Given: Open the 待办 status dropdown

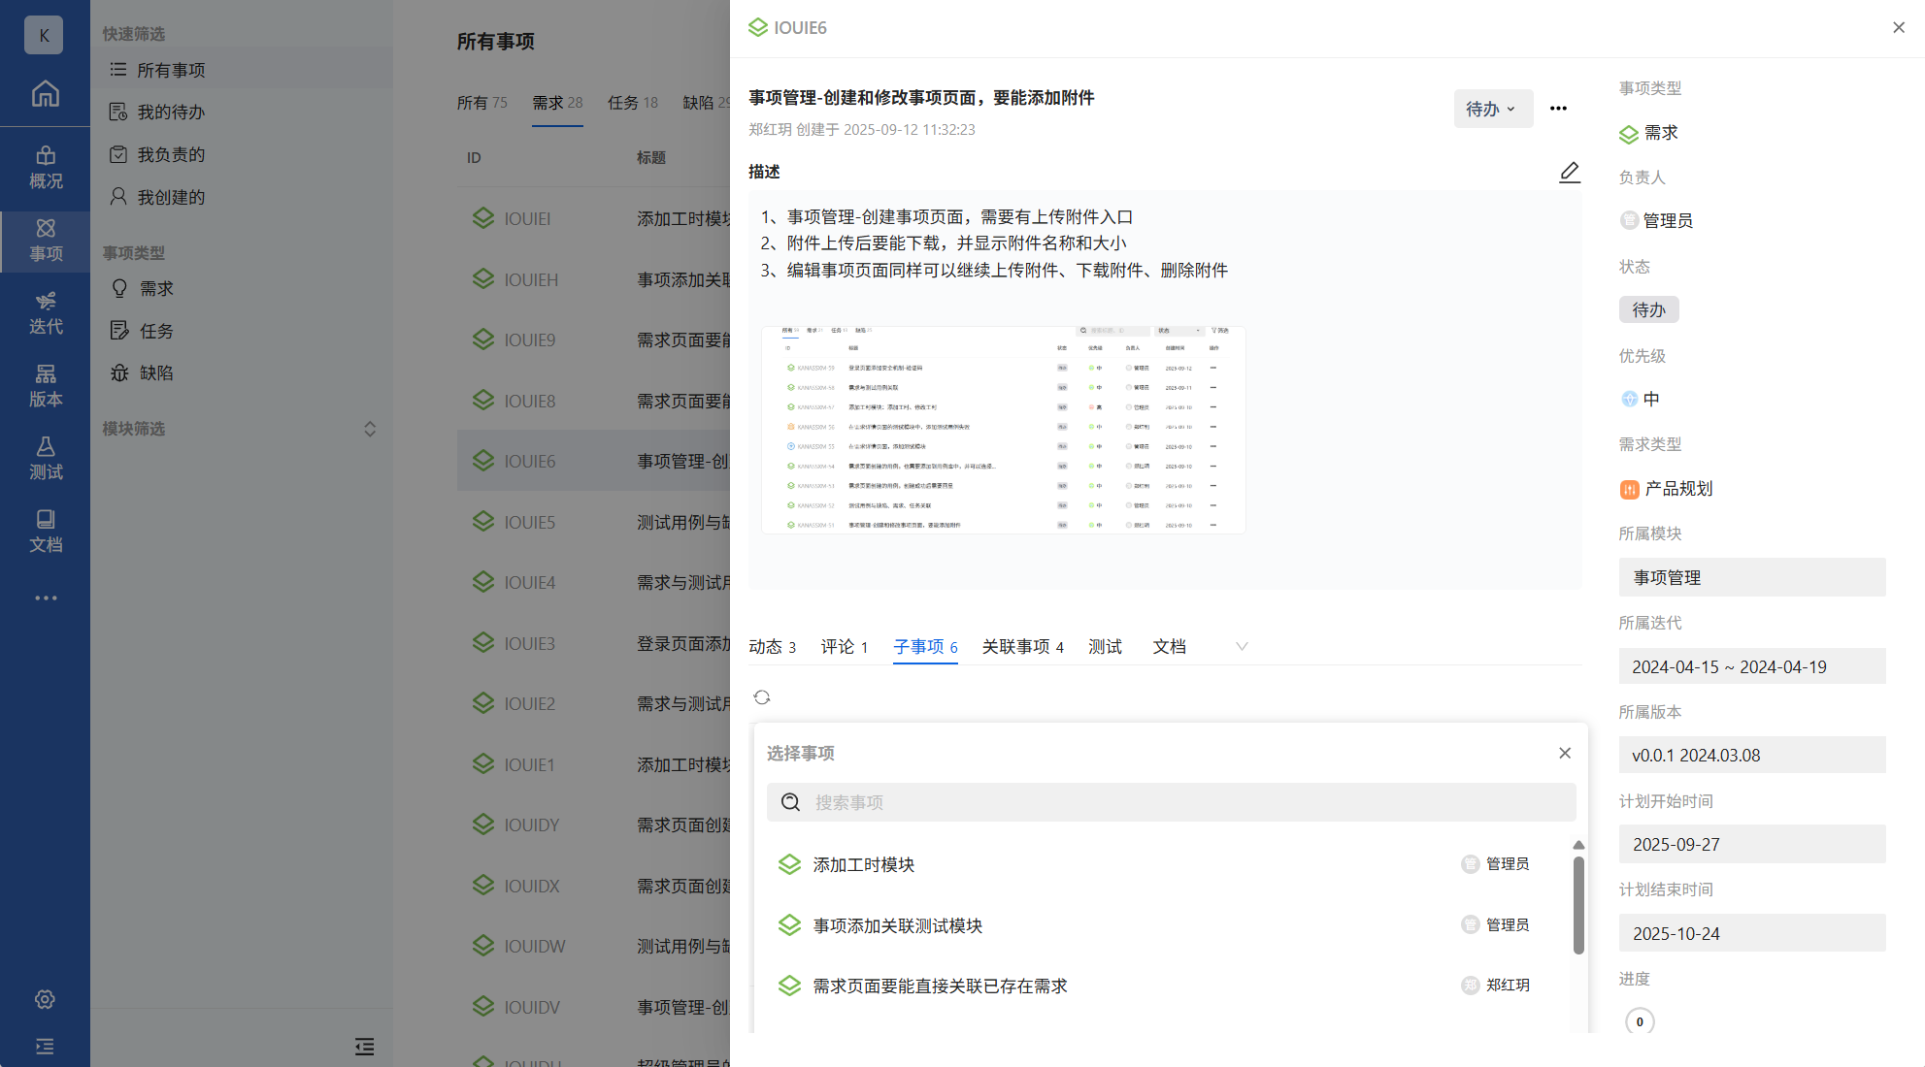Looking at the screenshot, I should tap(1492, 109).
